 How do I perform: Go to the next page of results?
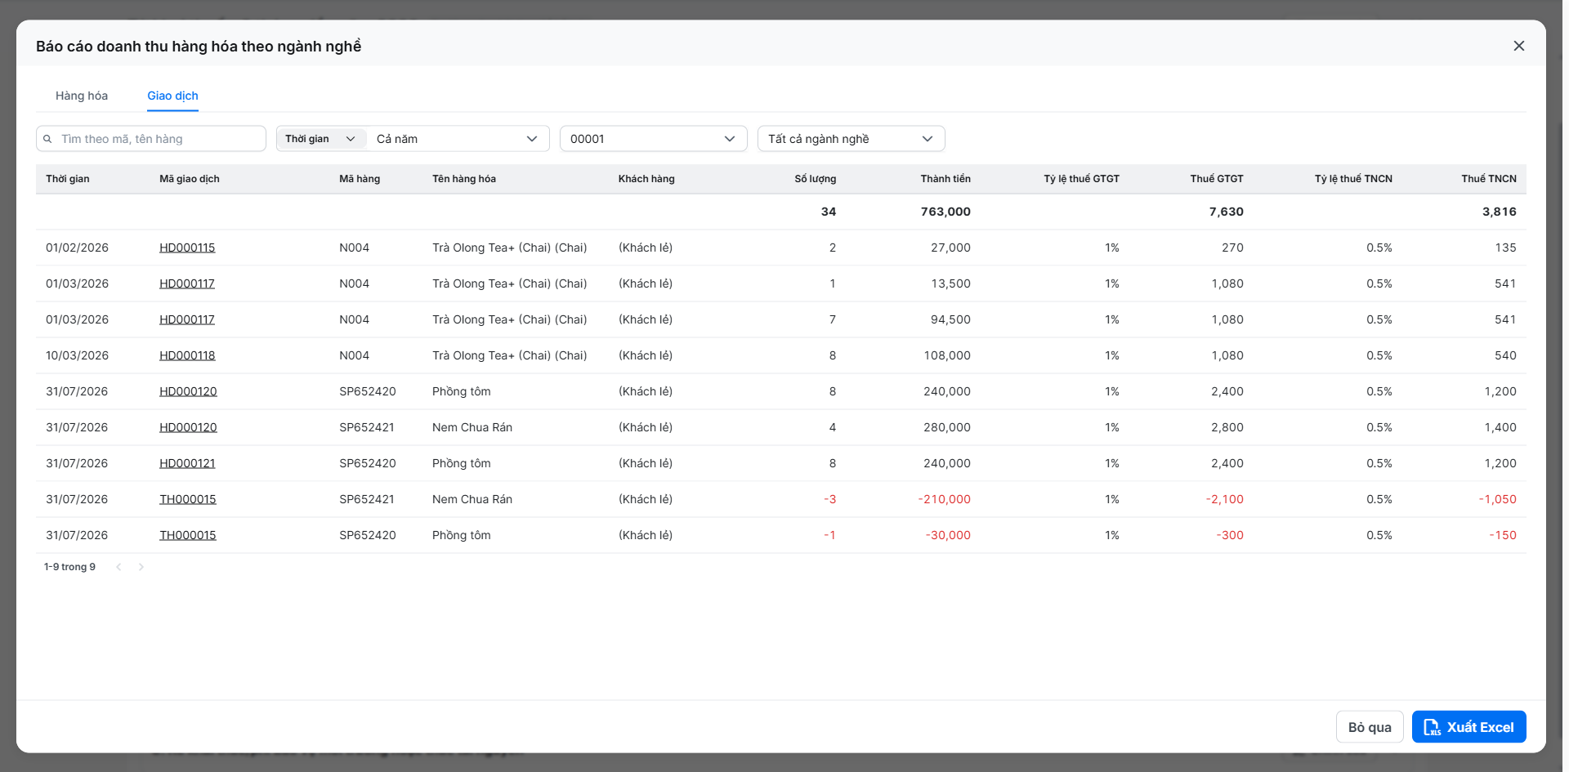click(141, 567)
